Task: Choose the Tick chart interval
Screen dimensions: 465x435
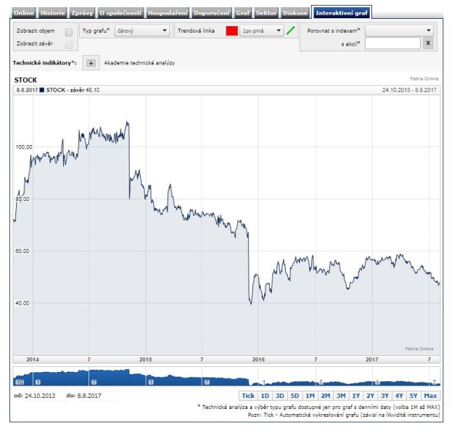Action: (248, 396)
